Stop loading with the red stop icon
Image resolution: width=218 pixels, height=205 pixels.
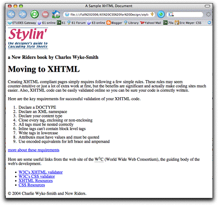(45, 14)
